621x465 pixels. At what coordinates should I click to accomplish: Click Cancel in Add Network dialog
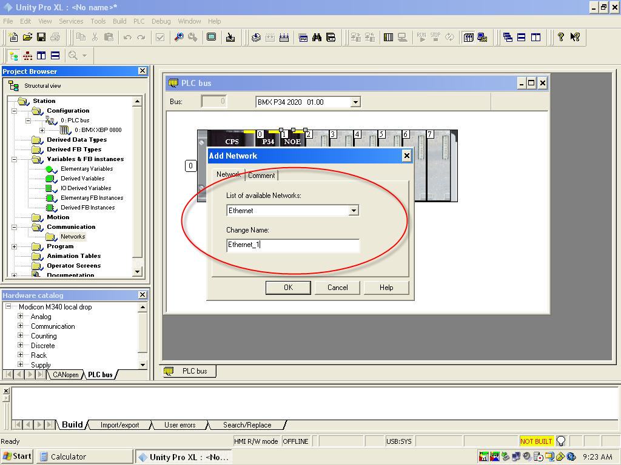pos(337,288)
